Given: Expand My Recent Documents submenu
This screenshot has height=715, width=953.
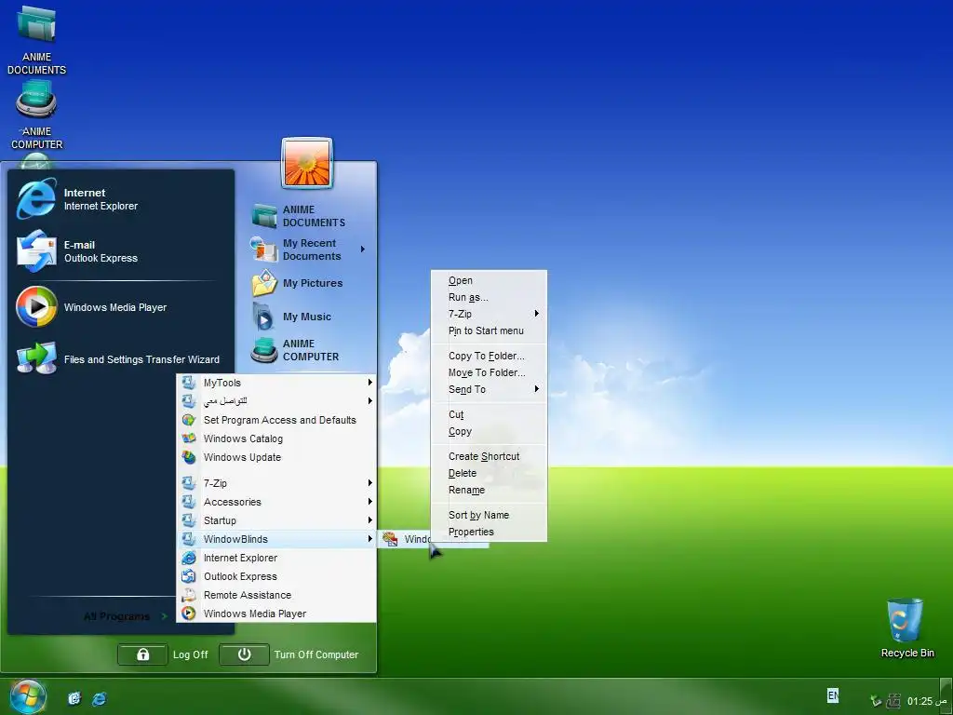Looking at the screenshot, I should pos(307,250).
